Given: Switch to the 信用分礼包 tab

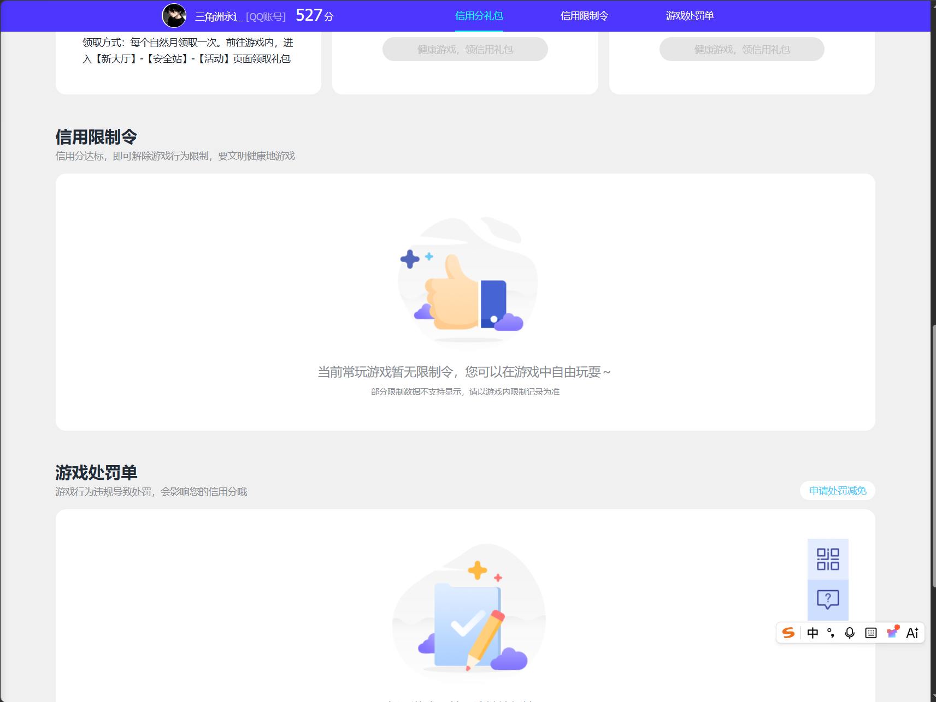Looking at the screenshot, I should pyautogui.click(x=479, y=16).
